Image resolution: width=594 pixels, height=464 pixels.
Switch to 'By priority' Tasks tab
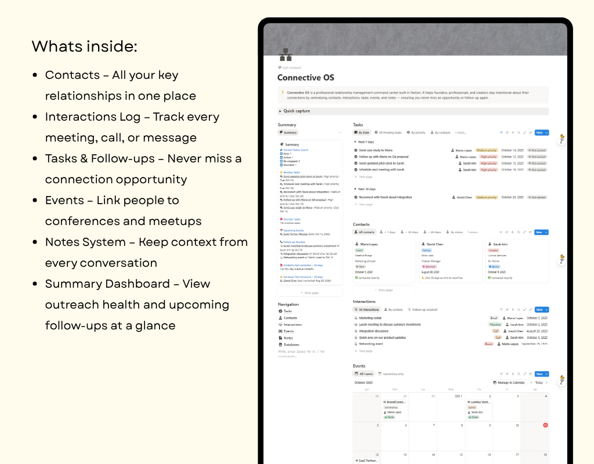(x=416, y=133)
